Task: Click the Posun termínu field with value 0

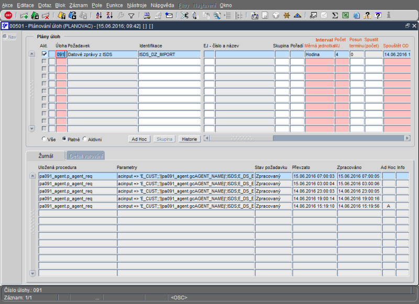Action: [357, 54]
